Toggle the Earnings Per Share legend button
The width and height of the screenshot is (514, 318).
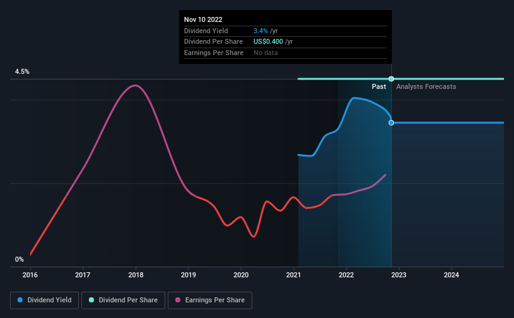coord(210,300)
